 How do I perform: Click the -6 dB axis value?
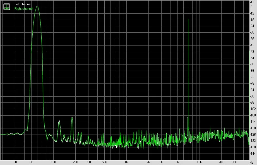click(251, 7)
